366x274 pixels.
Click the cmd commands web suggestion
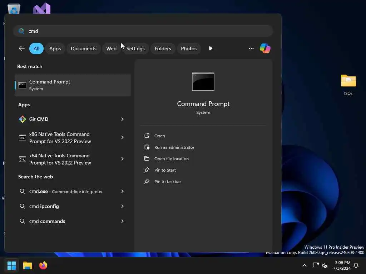click(x=47, y=221)
